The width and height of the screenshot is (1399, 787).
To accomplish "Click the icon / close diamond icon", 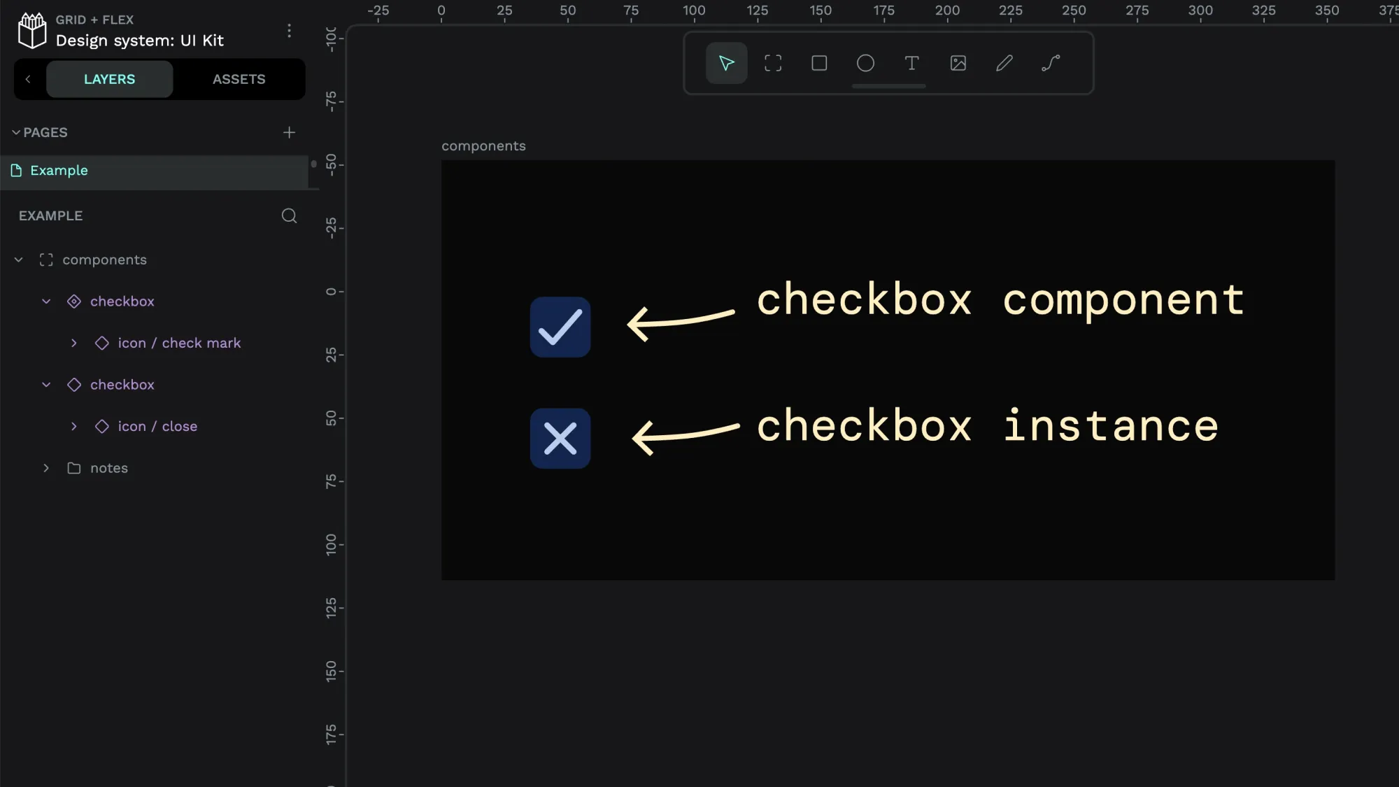I will point(102,427).
